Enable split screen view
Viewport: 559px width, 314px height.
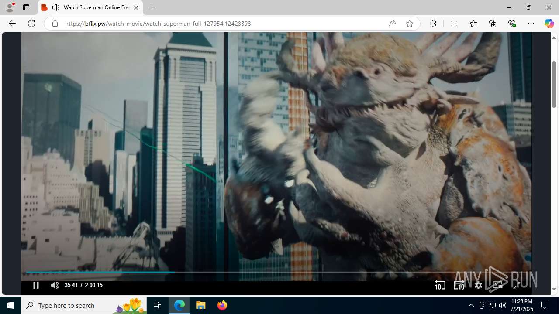pyautogui.click(x=454, y=24)
